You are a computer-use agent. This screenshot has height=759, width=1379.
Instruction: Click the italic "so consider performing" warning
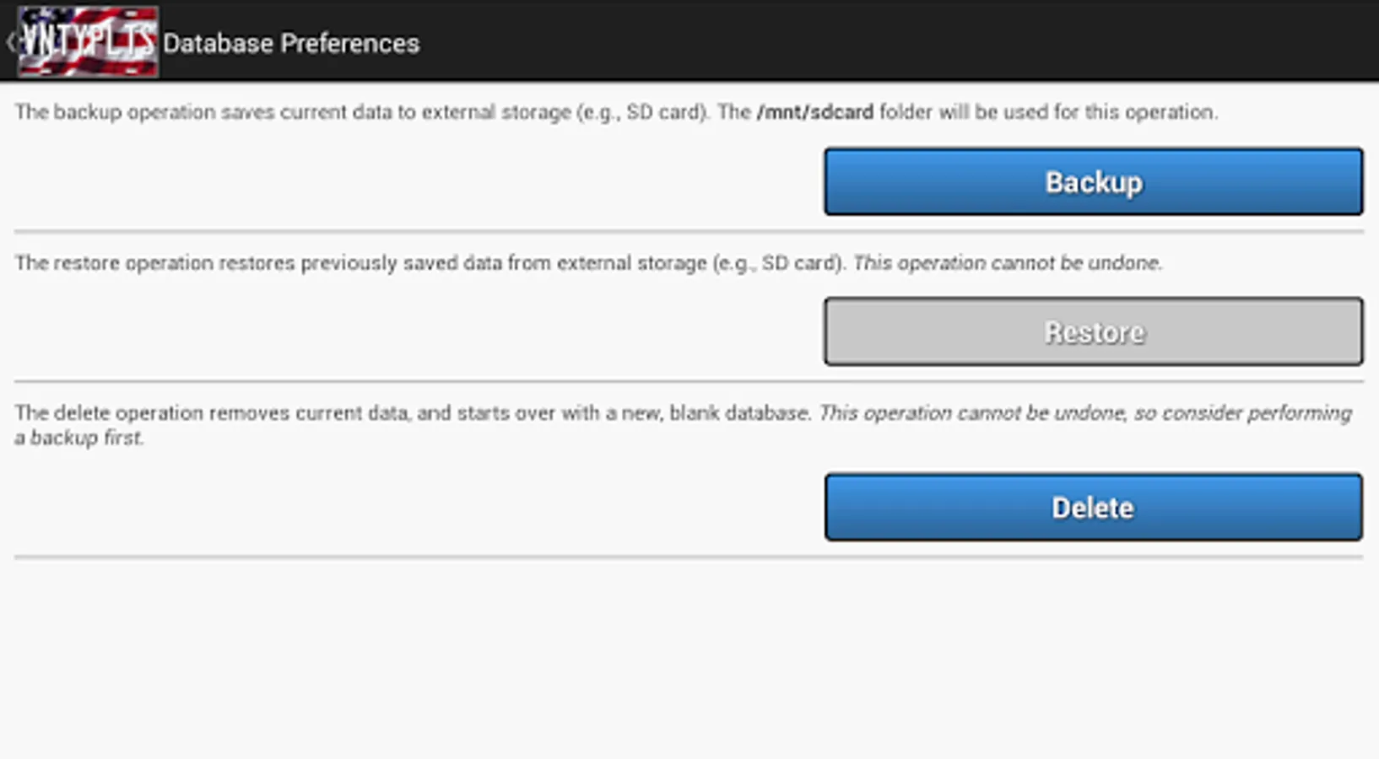[1242, 413]
